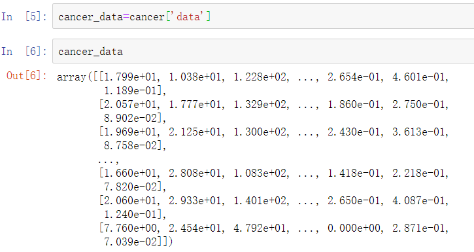Click value 2.125e+01 in the third array row

tap(195, 132)
